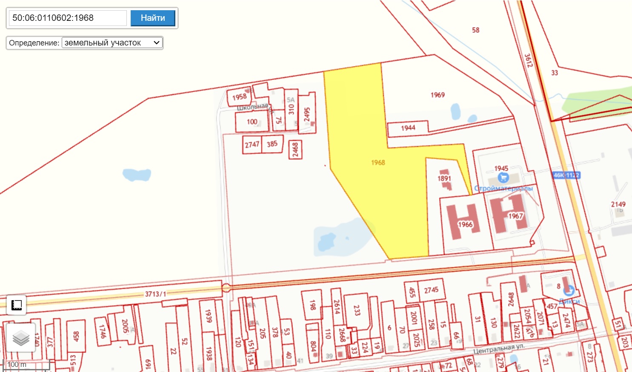Click parcel 1958 near Школьная
Image resolution: width=632 pixels, height=372 pixels.
(x=240, y=97)
